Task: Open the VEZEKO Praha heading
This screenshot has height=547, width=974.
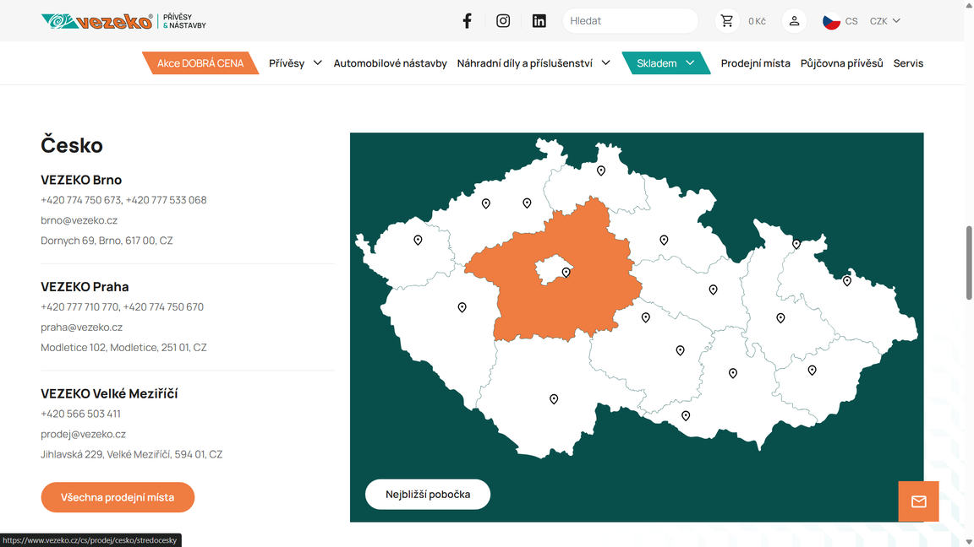Action: click(x=85, y=286)
